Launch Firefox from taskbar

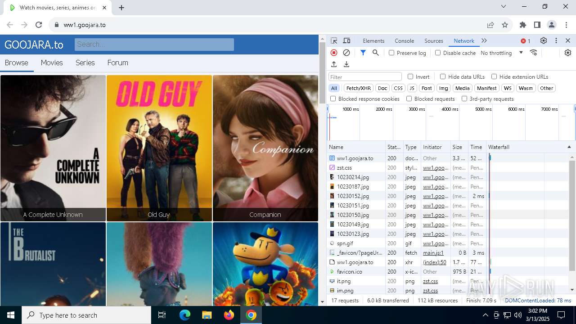coord(229,315)
